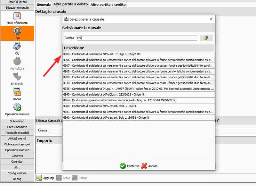
Task: Close the Selezionare la causale dialog
Action: click(x=211, y=19)
